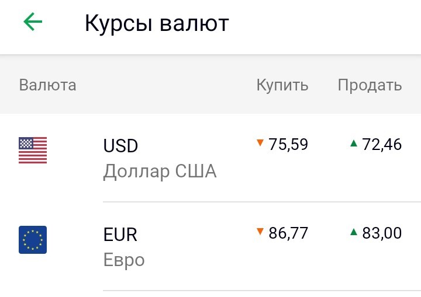Select the EUR currency code label
This screenshot has height=297, width=421.
(x=120, y=235)
